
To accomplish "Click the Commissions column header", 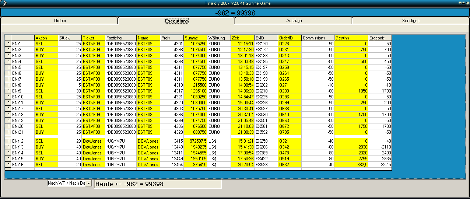I will [x=318, y=38].
